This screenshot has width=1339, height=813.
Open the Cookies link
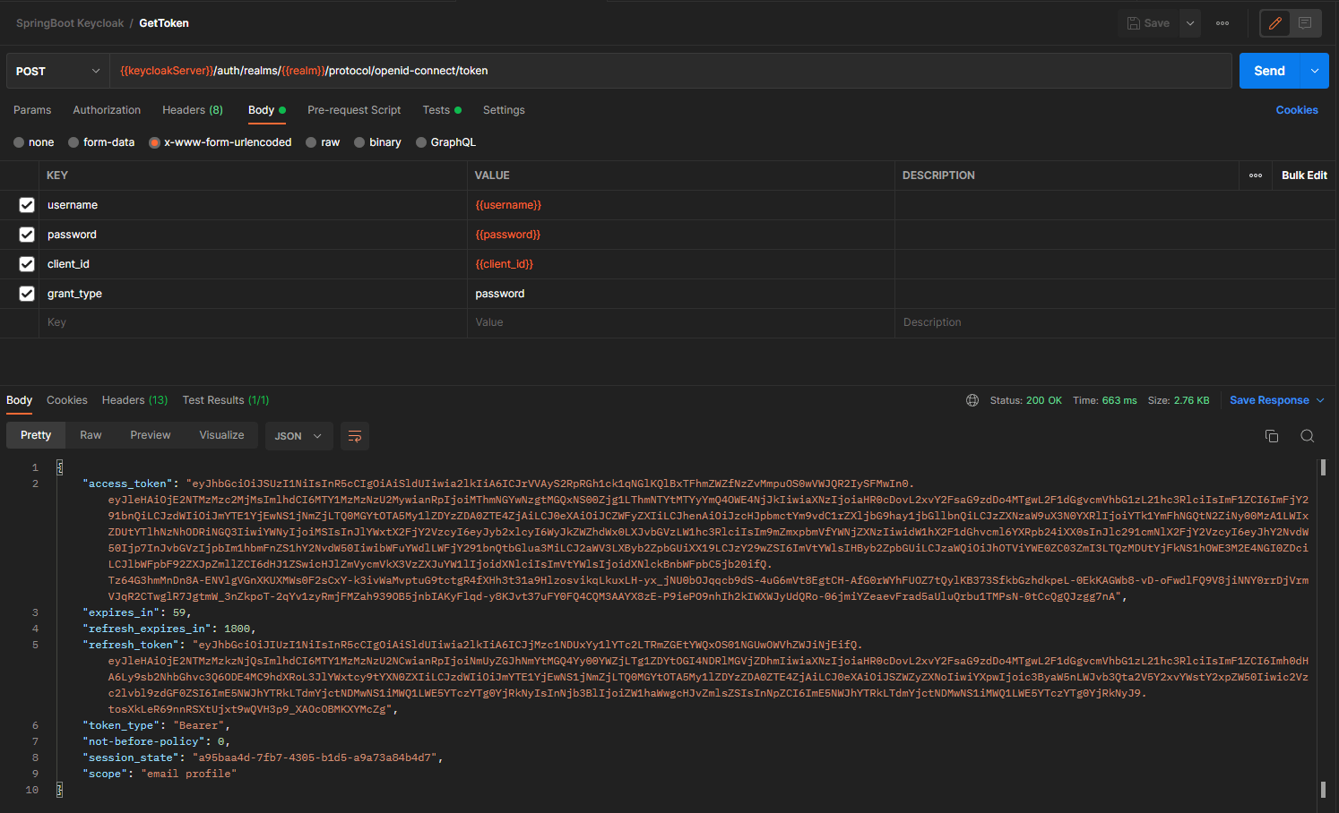pyautogui.click(x=1297, y=110)
